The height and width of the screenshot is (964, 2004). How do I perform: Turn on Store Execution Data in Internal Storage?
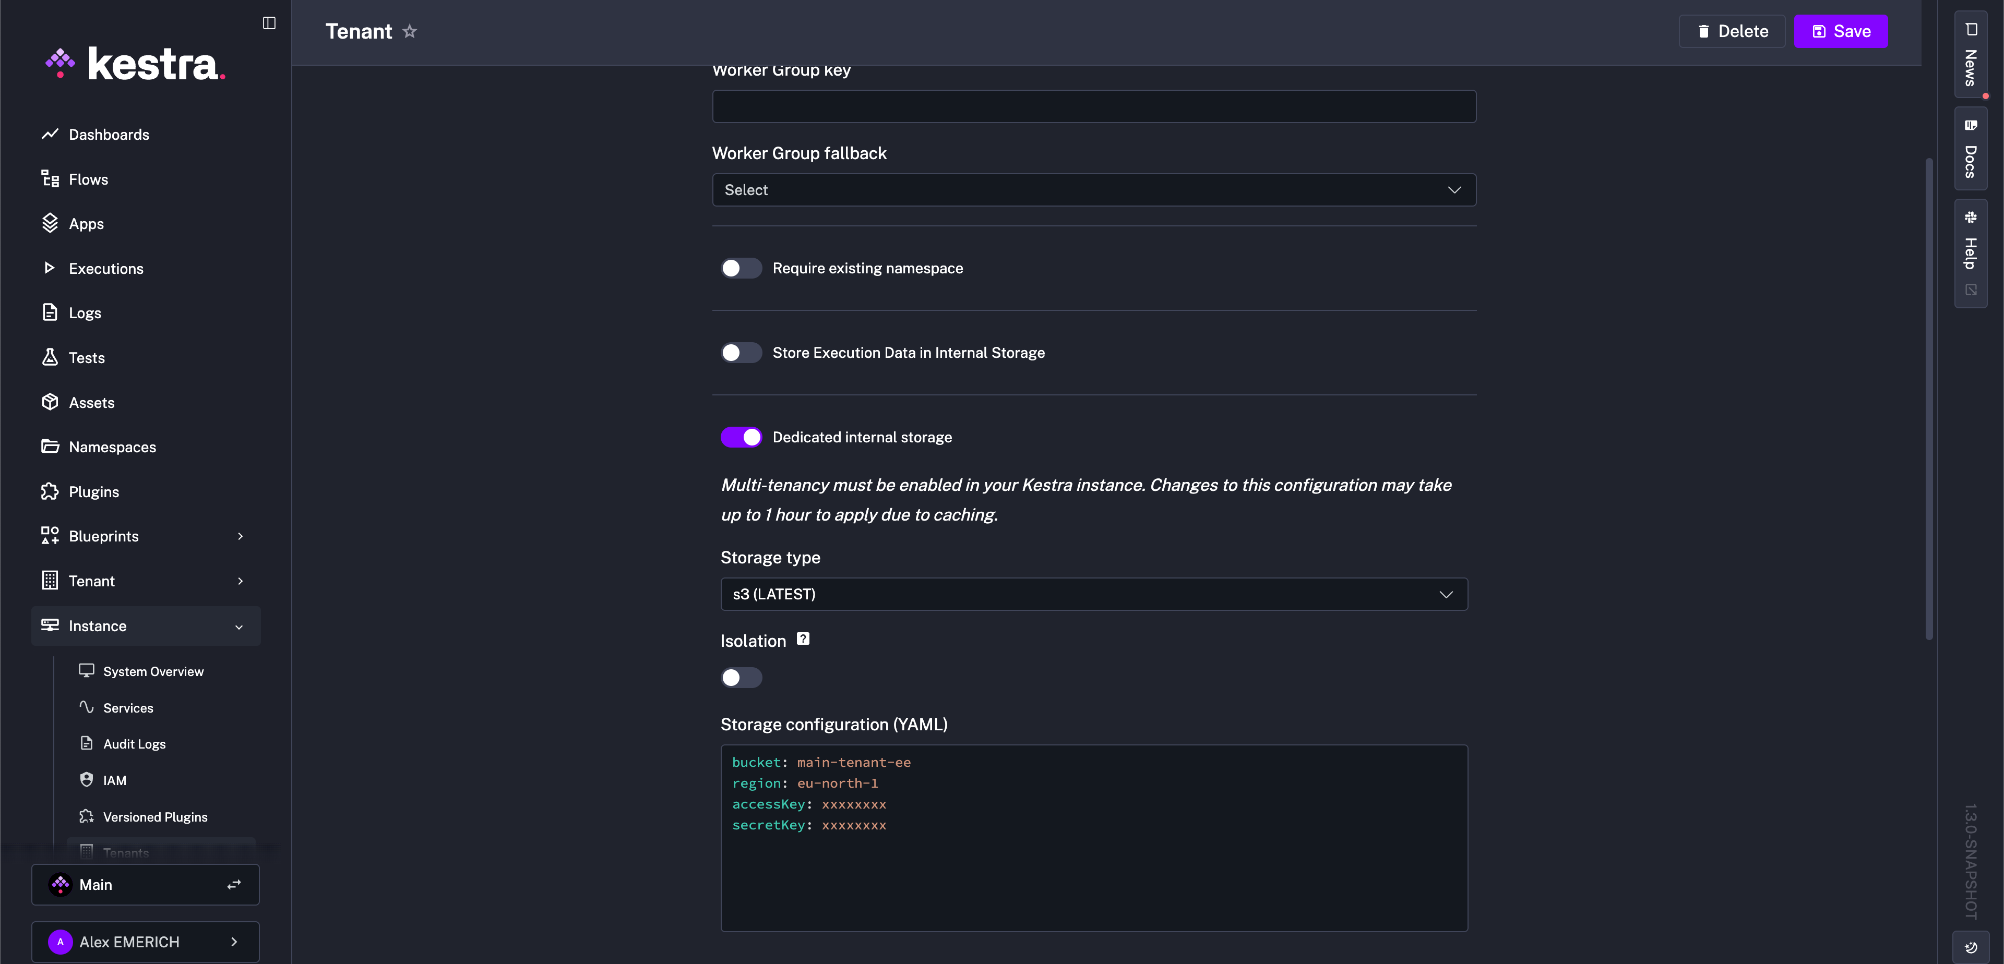tap(741, 353)
